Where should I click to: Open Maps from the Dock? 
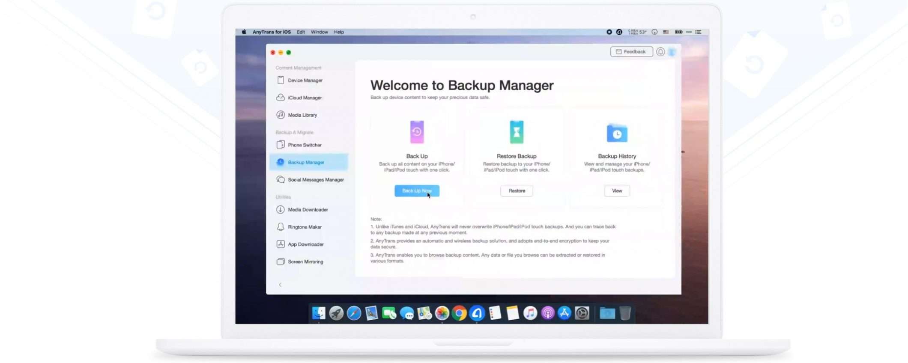[424, 313]
